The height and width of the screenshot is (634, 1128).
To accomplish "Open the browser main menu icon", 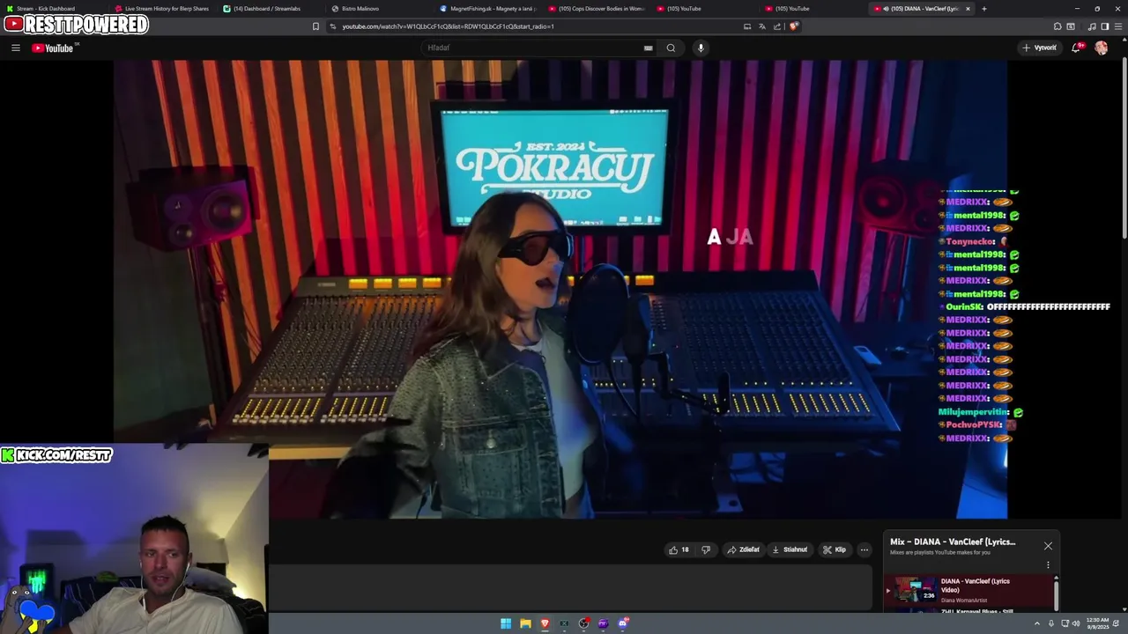I will pyautogui.click(x=1119, y=26).
